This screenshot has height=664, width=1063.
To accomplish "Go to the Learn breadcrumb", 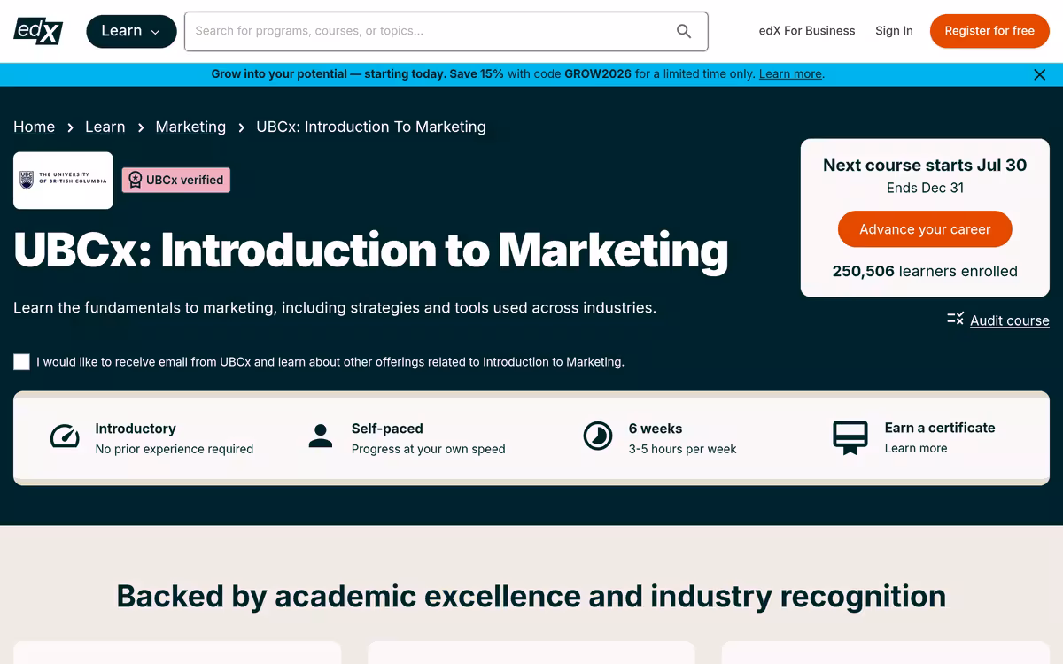I will coord(105,127).
